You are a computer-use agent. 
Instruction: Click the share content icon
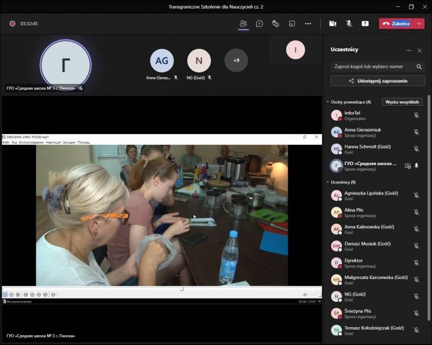pos(365,24)
